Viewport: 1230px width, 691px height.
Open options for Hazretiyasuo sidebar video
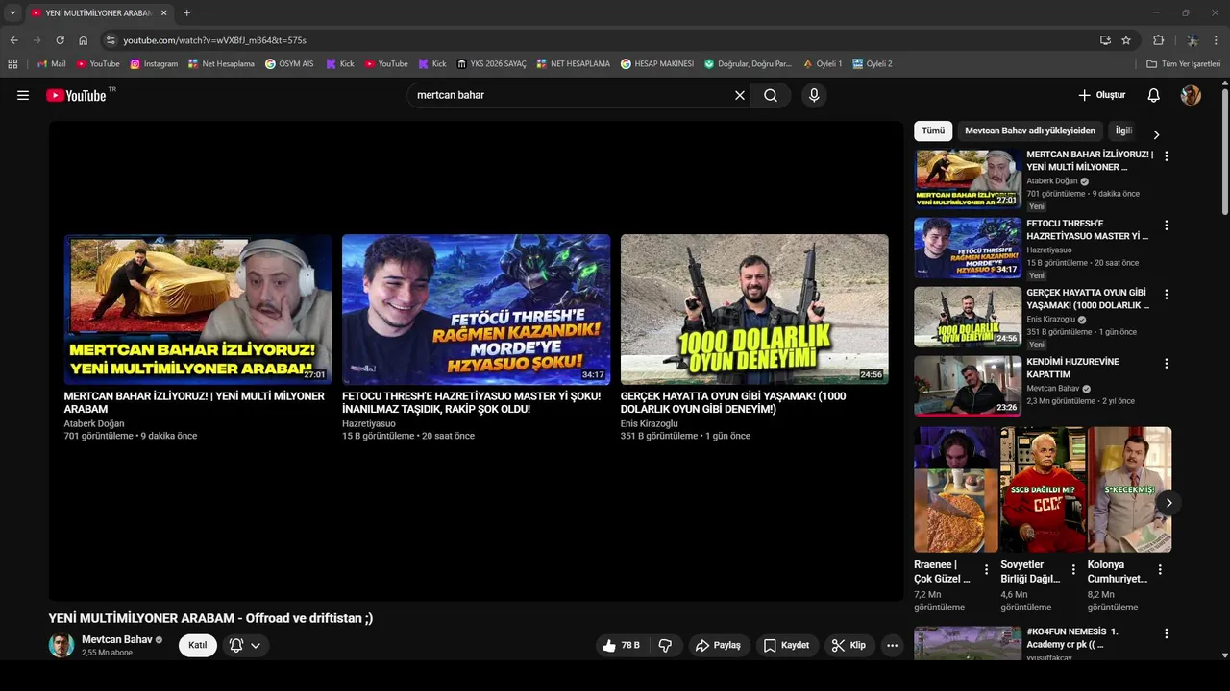click(1167, 225)
